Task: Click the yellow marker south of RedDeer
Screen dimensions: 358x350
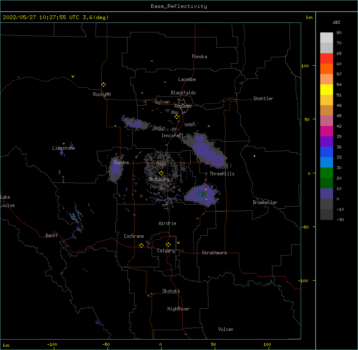Action: [177, 117]
